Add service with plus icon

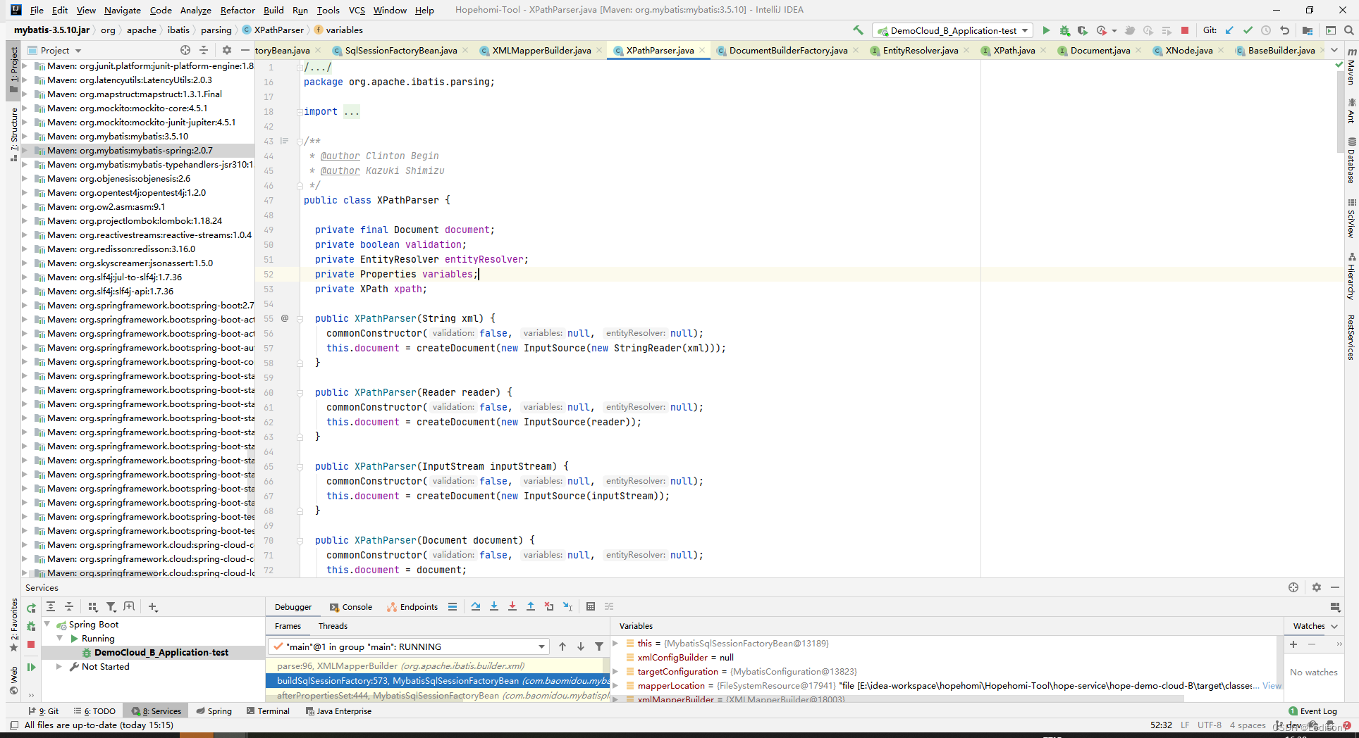coord(153,606)
